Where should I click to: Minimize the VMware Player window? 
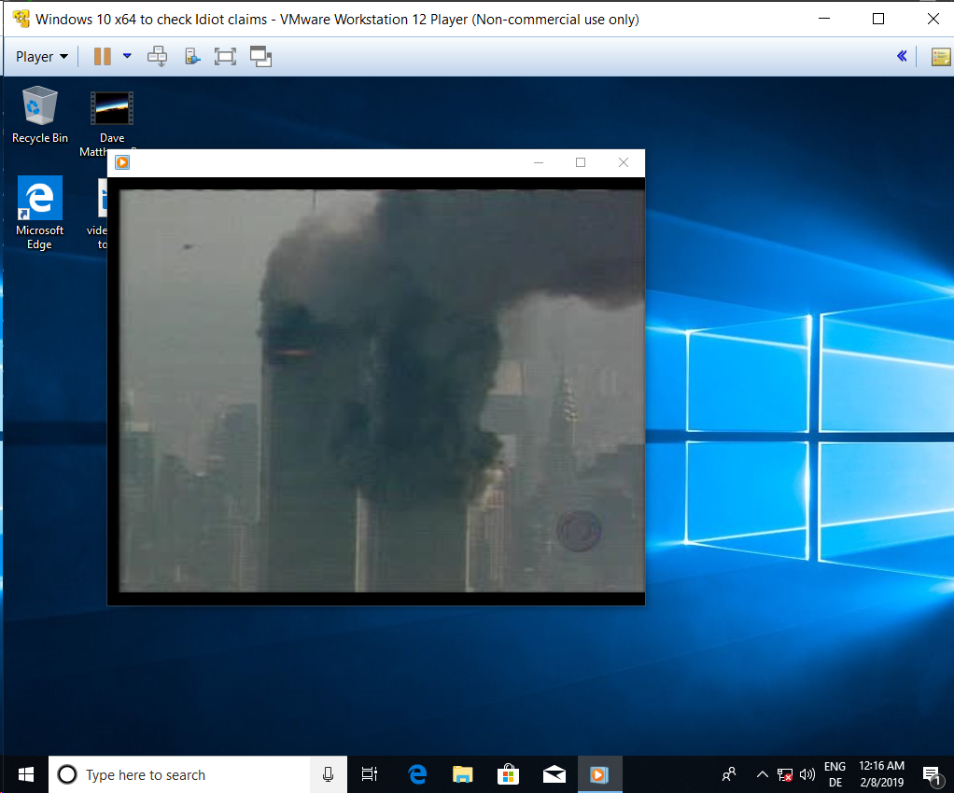coord(824,19)
